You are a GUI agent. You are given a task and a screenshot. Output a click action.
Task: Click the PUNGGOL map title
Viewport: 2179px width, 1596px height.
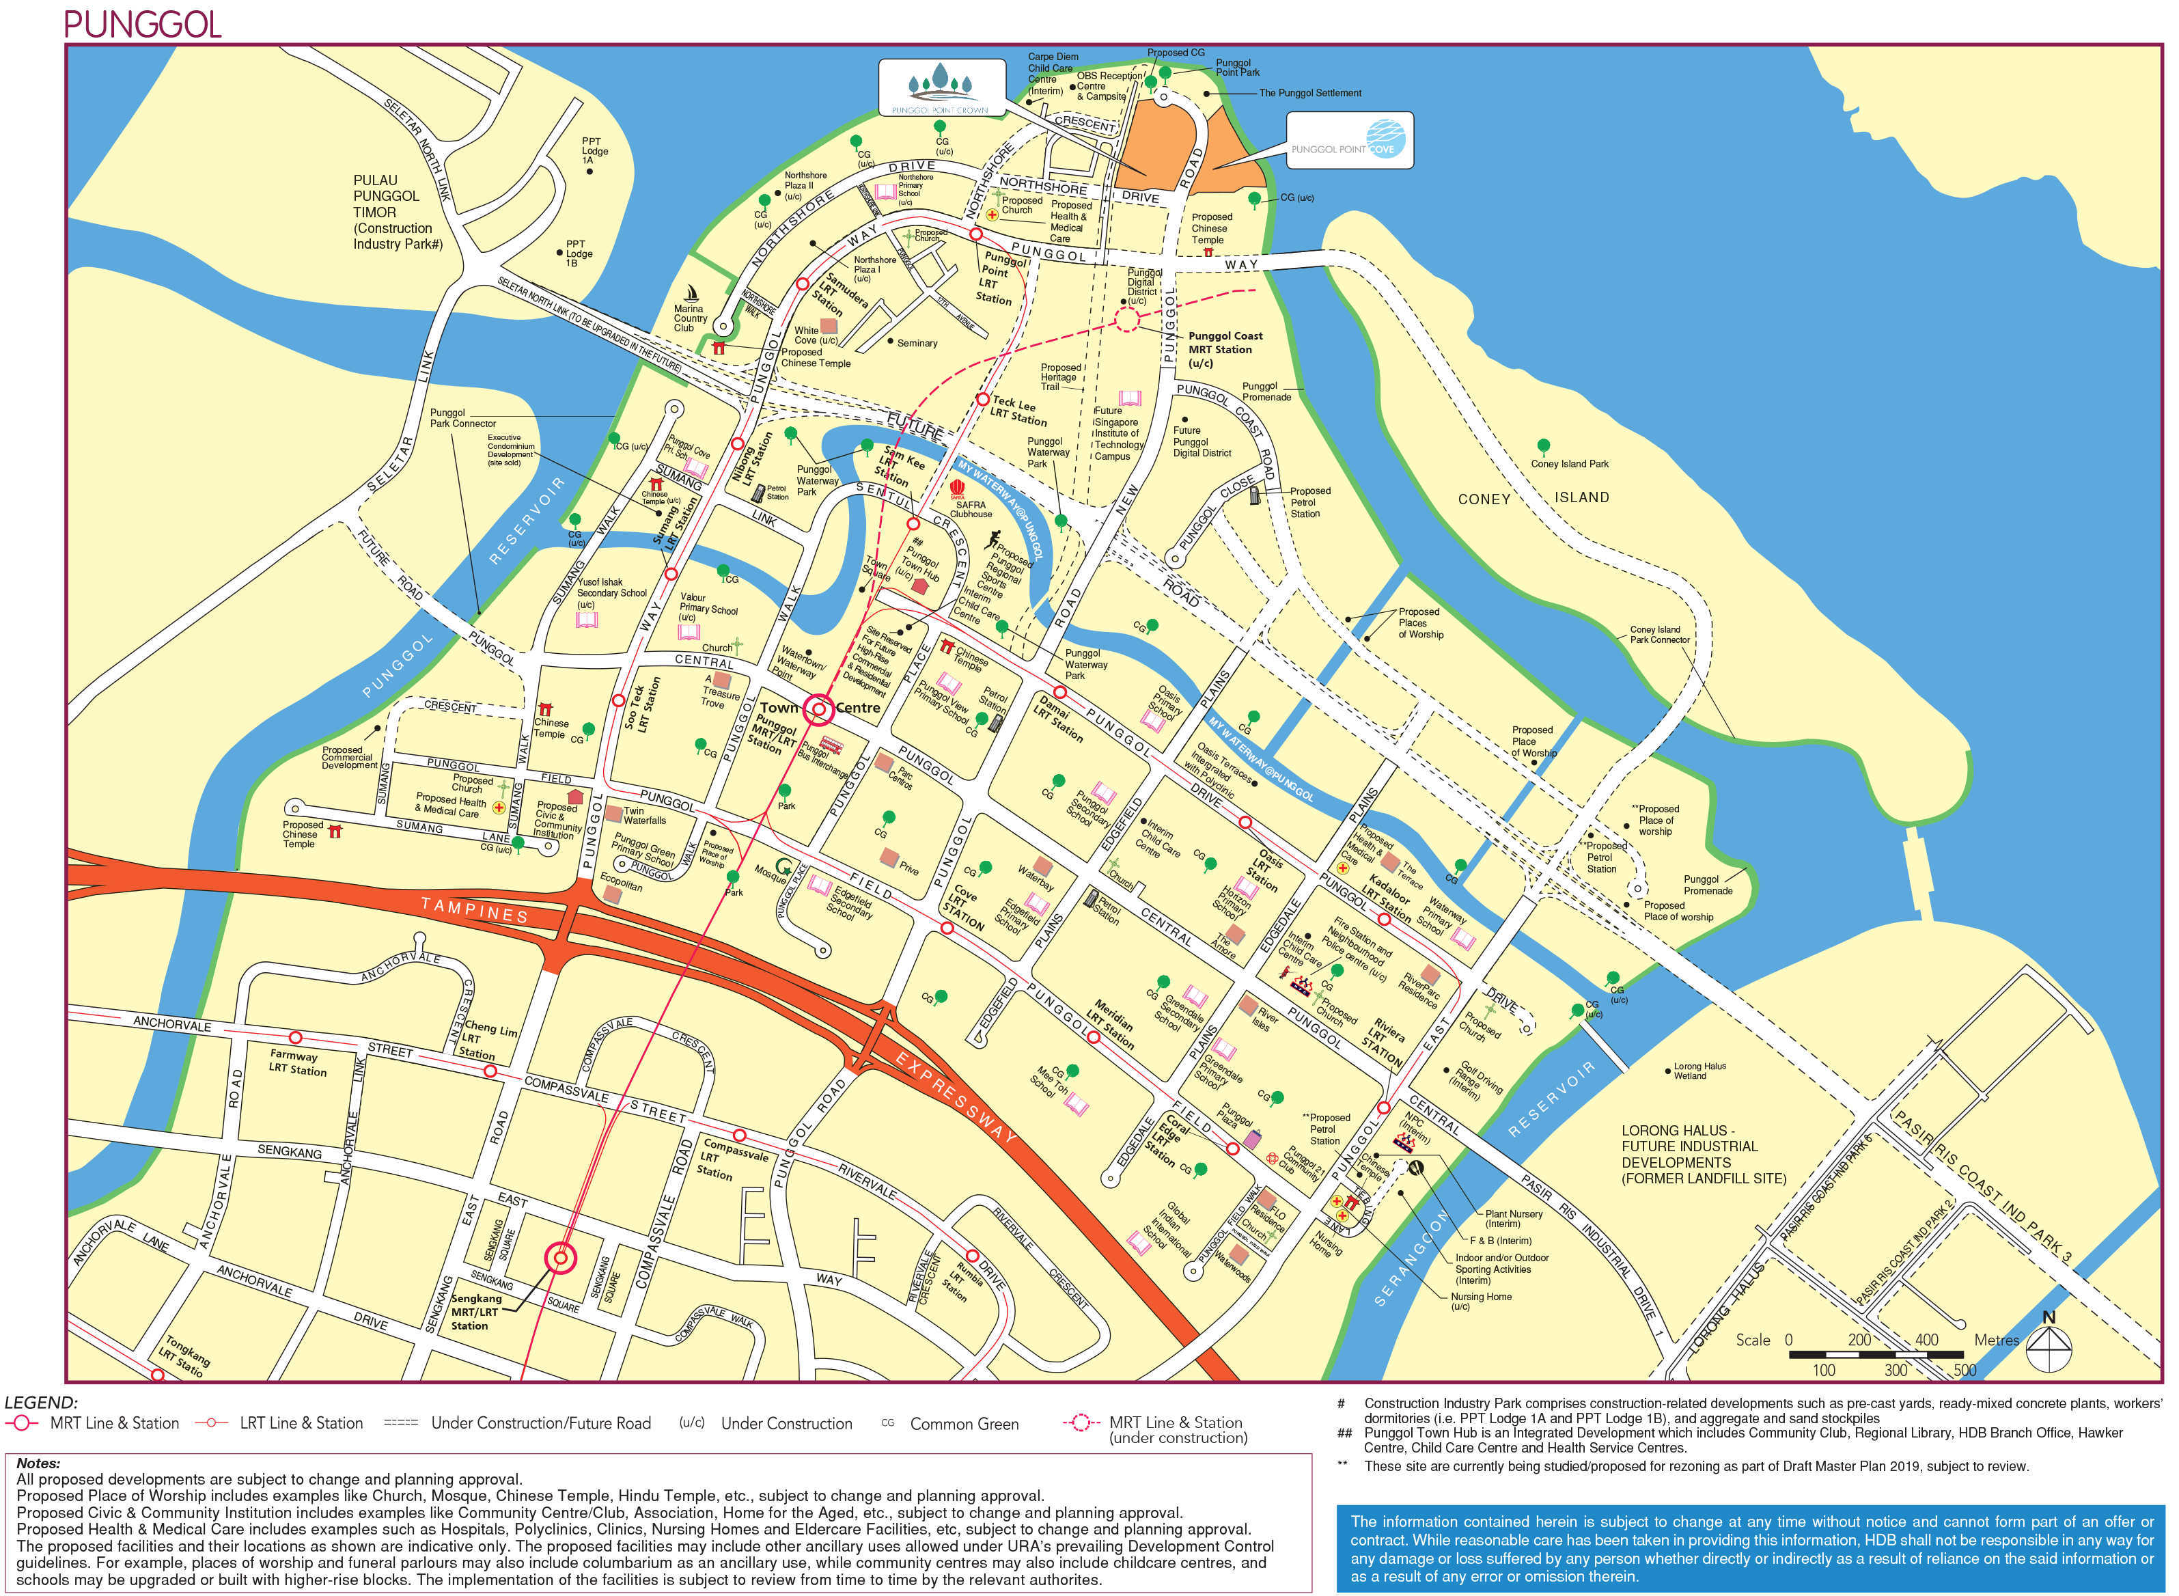coord(143,25)
